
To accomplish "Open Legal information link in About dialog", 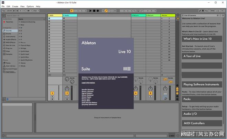I will pos(88,83).
